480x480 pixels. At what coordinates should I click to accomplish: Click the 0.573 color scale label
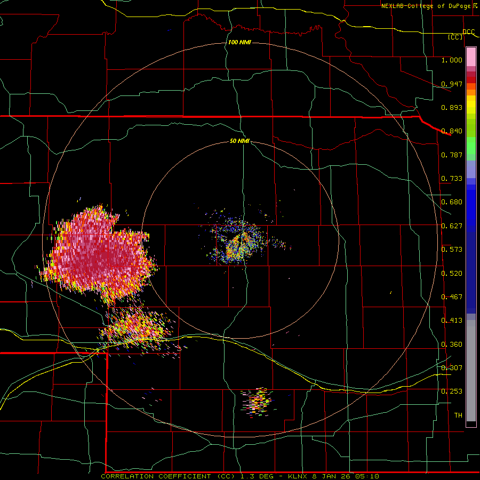point(452,250)
